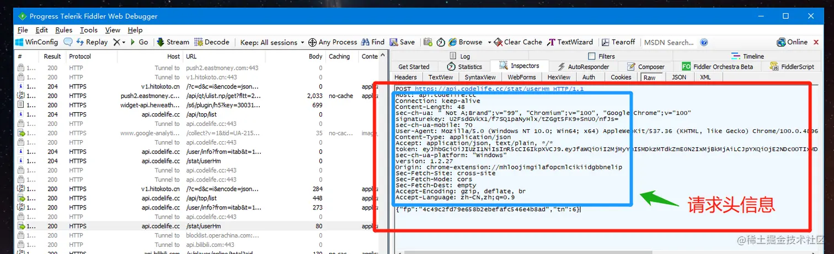Click the camera screenshot icon
This screenshot has height=254, width=834.
coord(428,42)
